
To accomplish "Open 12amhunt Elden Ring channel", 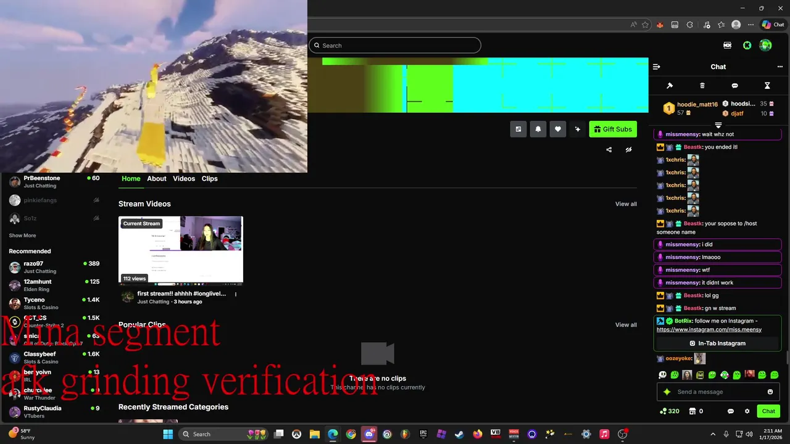I will (x=54, y=285).
